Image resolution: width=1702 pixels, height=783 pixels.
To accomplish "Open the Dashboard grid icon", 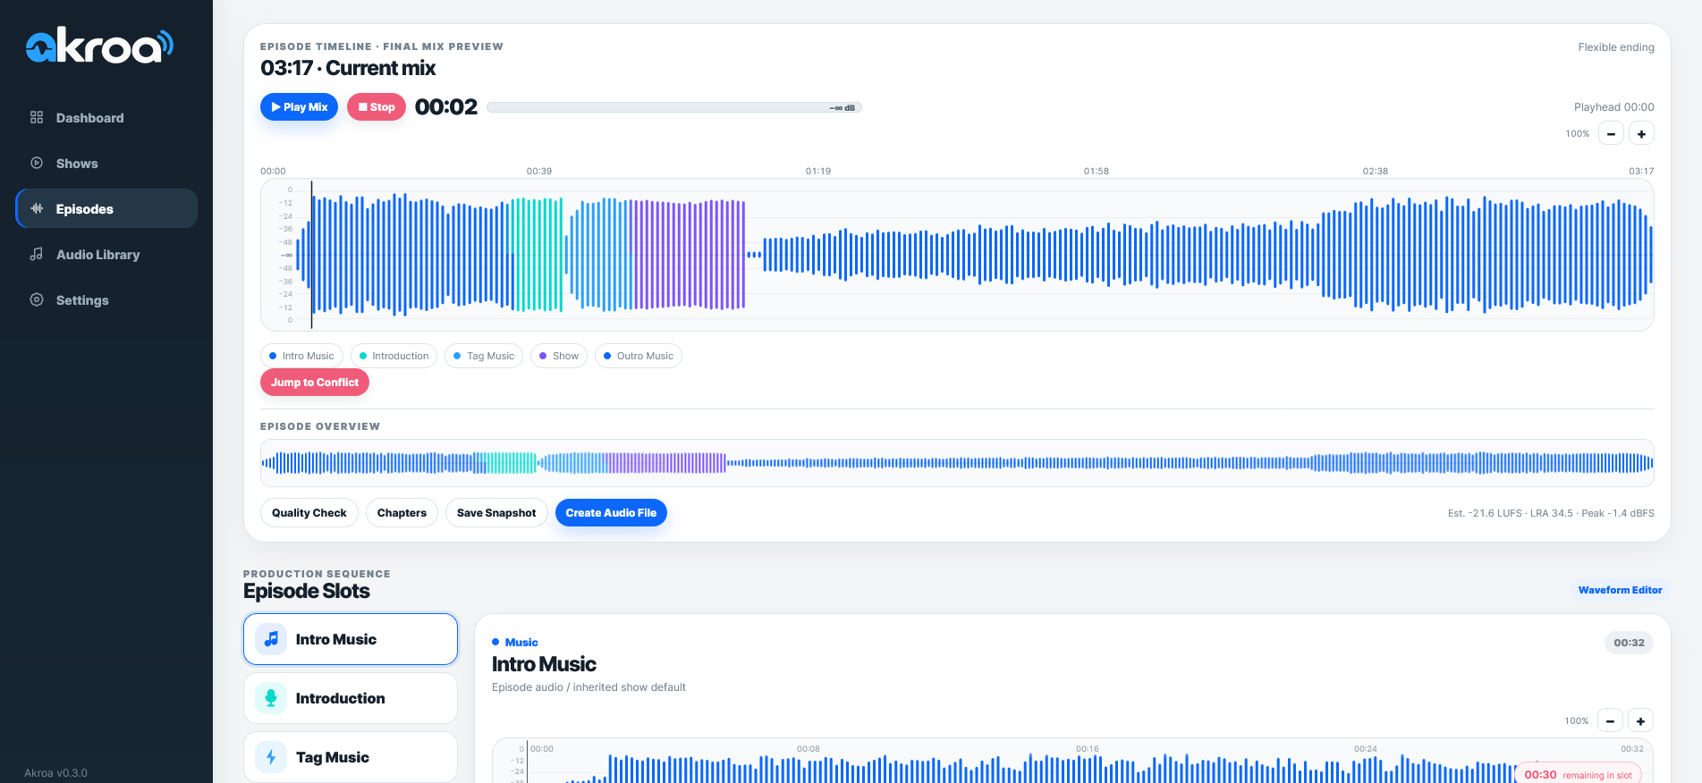I will pos(37,117).
